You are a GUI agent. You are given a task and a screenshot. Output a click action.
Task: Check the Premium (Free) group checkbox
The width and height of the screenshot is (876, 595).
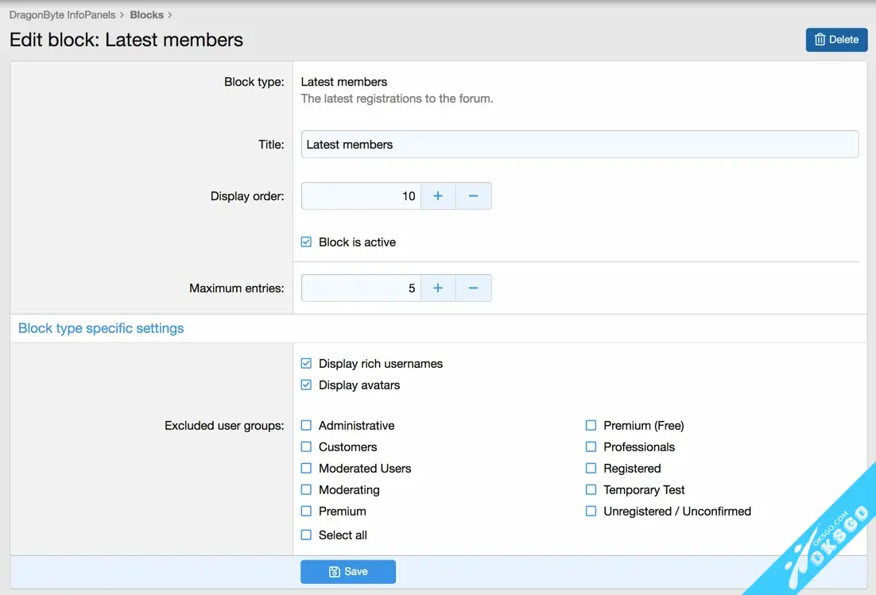pos(591,426)
